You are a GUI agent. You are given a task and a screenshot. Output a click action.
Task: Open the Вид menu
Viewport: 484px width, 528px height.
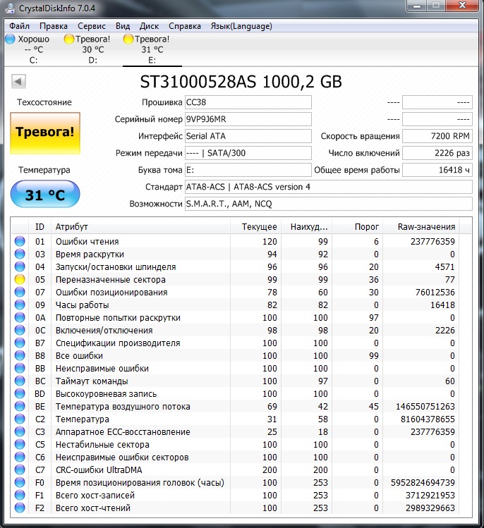pos(123,26)
